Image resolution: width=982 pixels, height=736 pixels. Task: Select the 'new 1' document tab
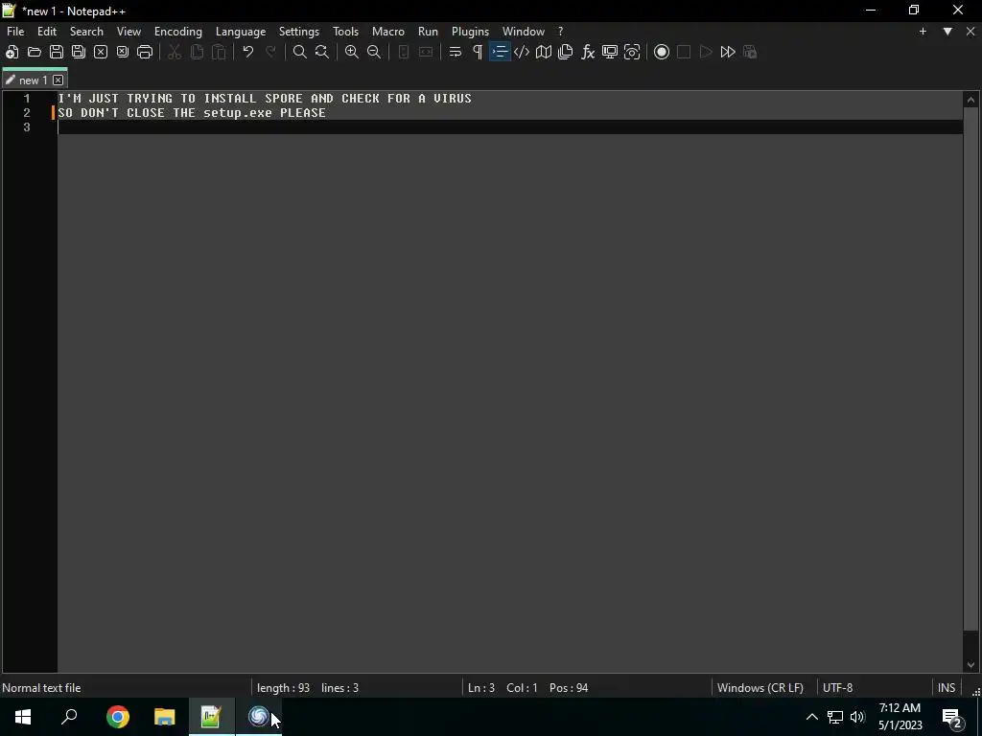tap(32, 80)
